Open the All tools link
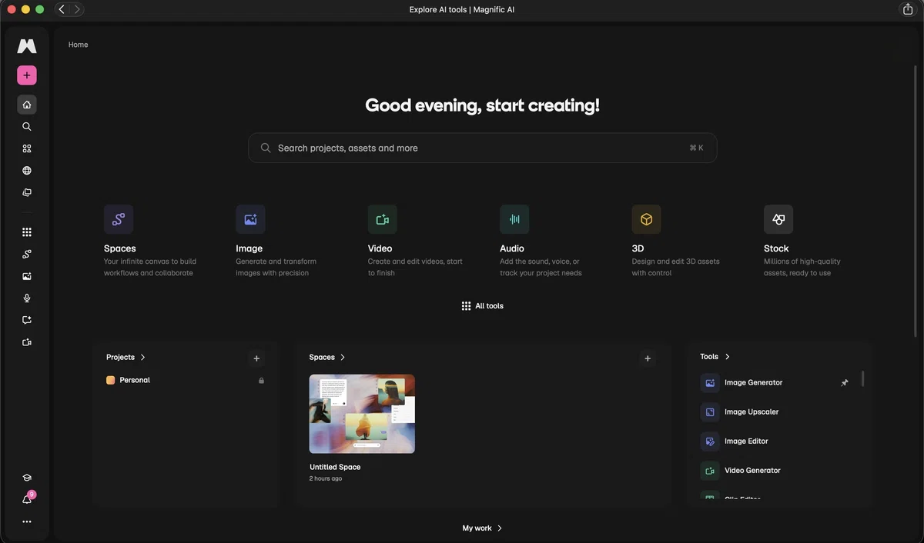The height and width of the screenshot is (543, 924). (482, 306)
